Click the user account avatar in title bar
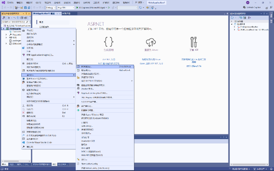Screen dimensions: 274x171 coord(248,3)
